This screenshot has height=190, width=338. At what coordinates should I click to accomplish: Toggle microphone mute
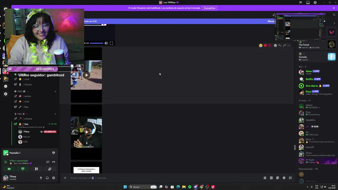click(x=41, y=178)
